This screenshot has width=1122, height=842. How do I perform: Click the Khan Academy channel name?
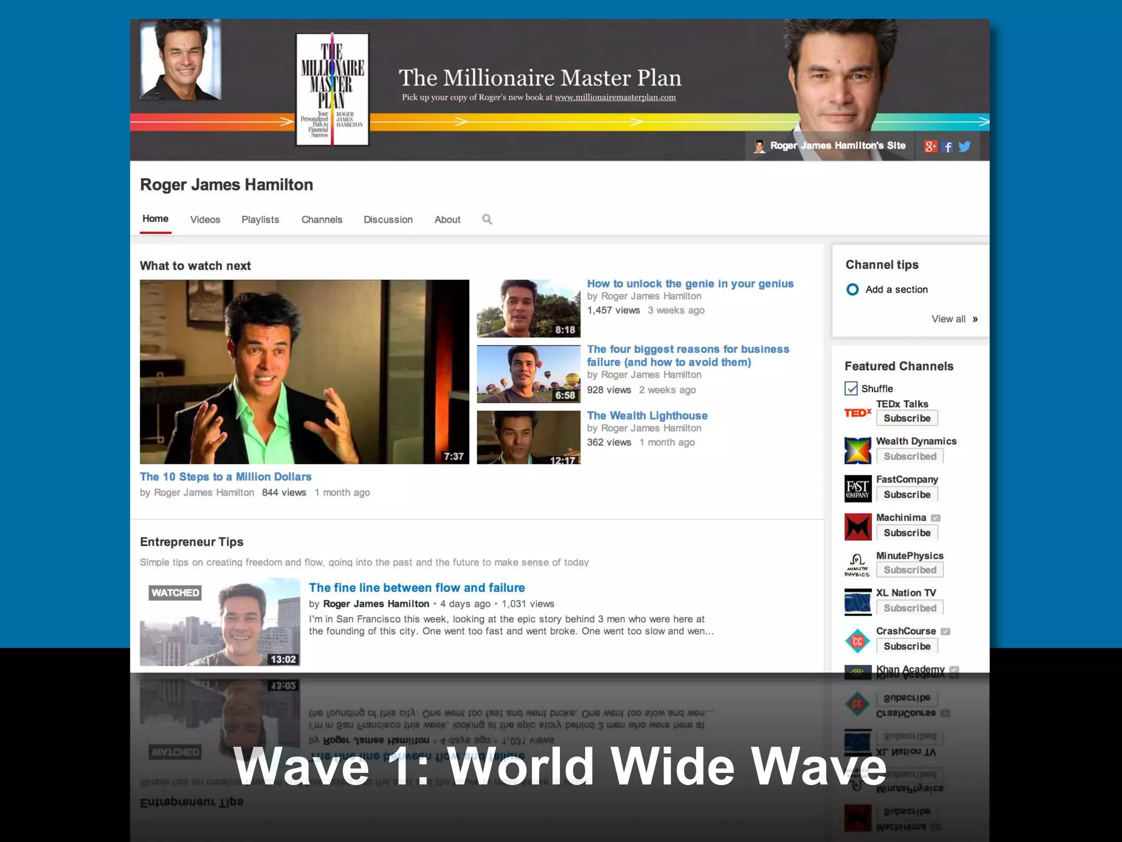point(910,669)
